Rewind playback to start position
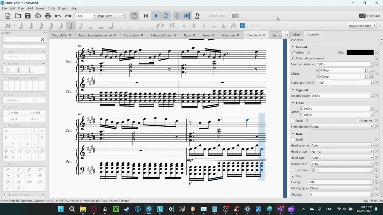 (146, 16)
